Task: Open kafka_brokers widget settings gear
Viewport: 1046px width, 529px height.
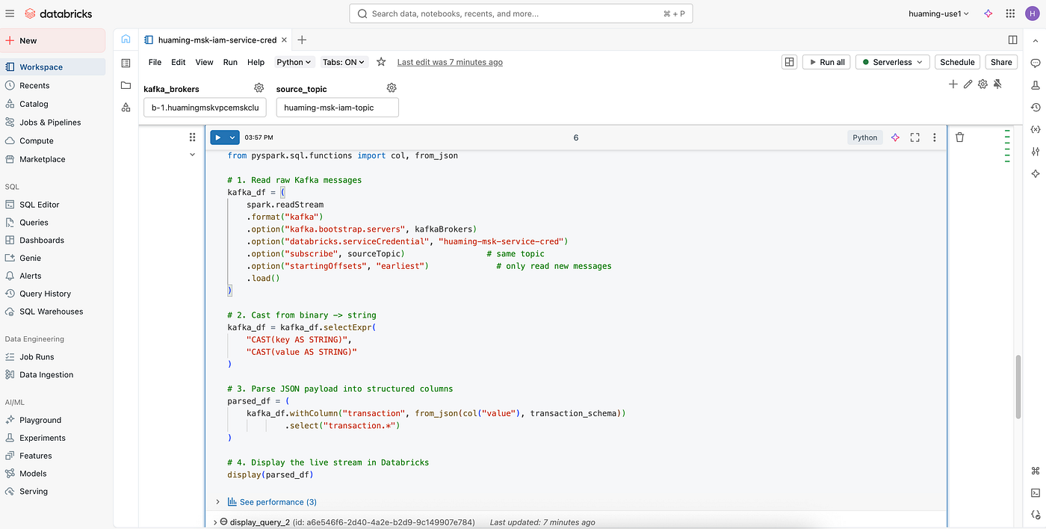Action: [259, 88]
